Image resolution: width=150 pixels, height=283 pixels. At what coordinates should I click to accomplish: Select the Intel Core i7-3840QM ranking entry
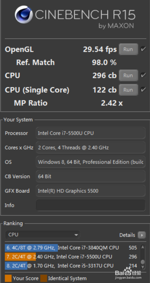click(x=71, y=248)
